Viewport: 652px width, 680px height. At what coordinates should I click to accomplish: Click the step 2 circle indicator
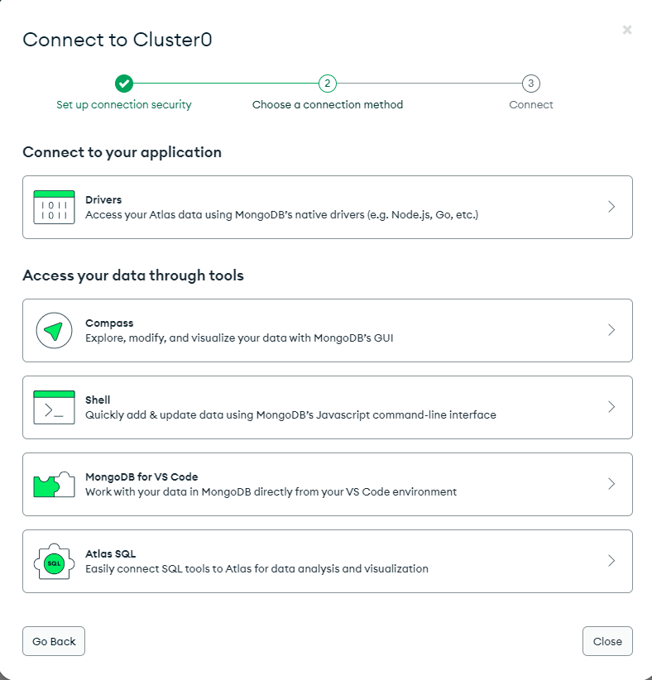(328, 84)
